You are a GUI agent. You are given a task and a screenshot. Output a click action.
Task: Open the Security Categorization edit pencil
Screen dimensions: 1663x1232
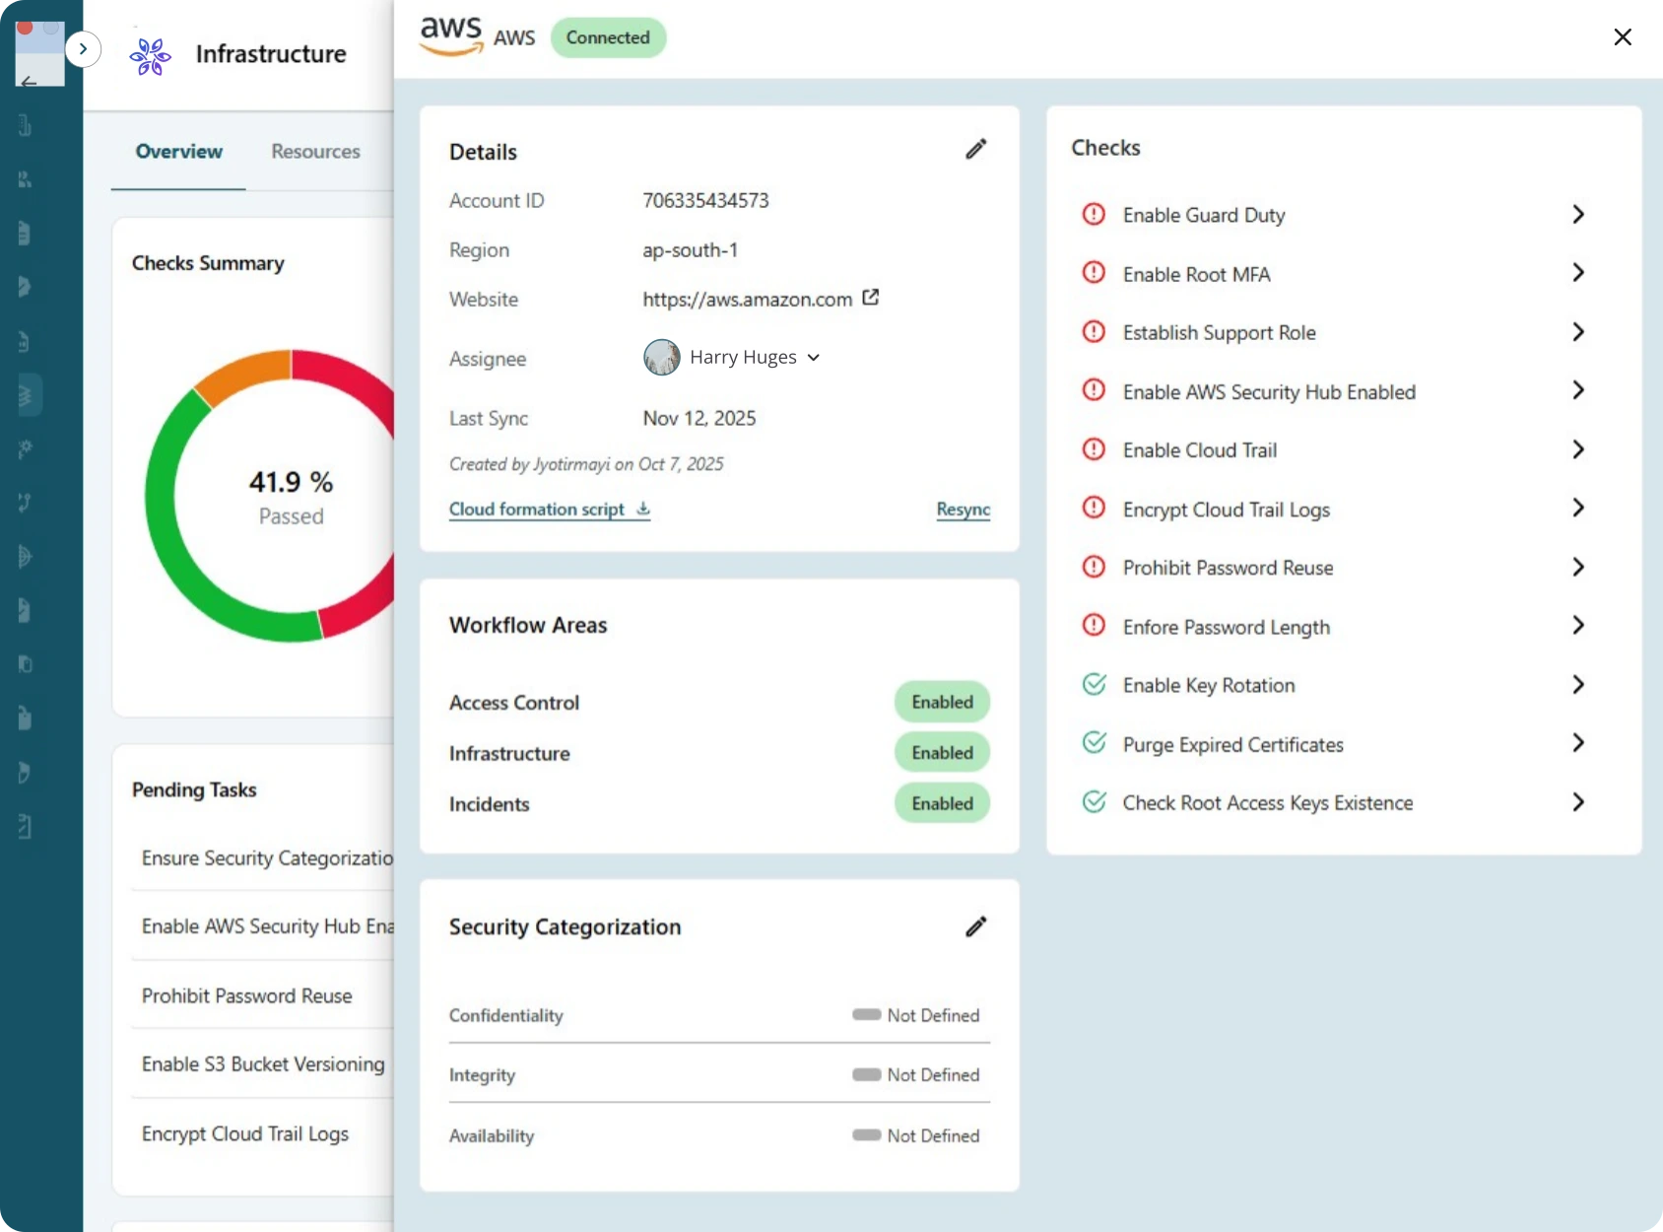975,925
